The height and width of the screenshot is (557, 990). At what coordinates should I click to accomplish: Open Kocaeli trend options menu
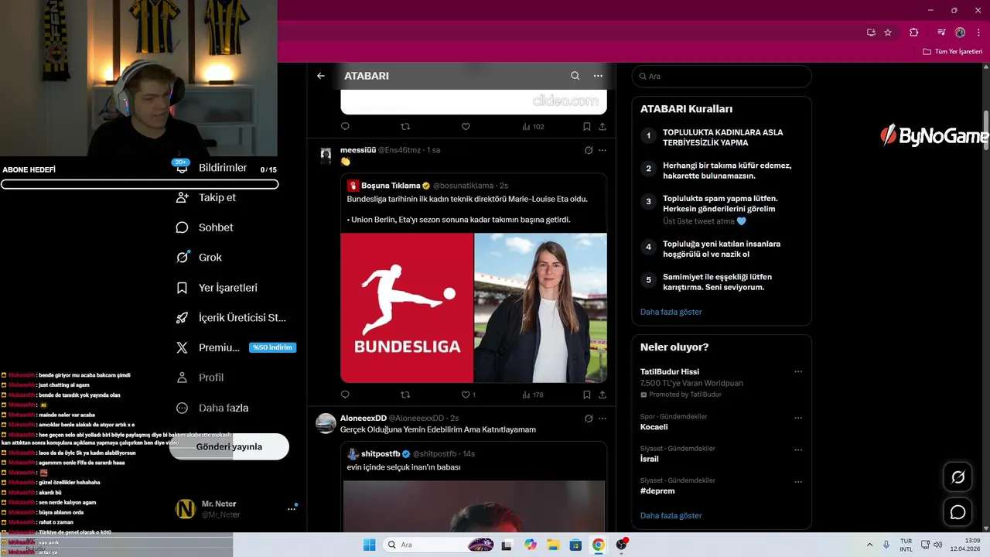pos(798,417)
